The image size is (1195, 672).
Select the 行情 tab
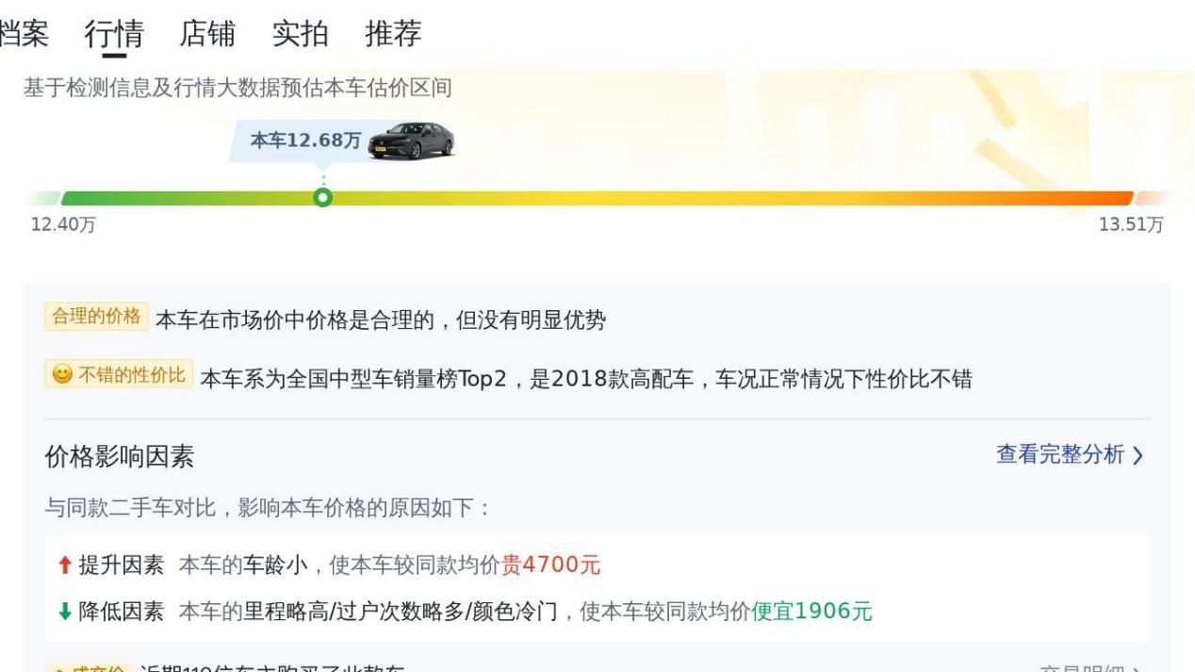click(114, 34)
